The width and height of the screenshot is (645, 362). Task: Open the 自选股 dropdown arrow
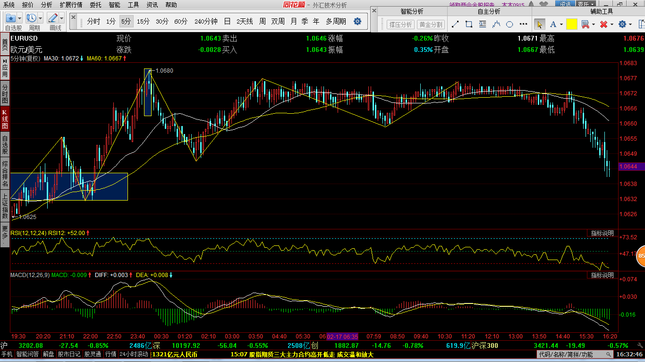point(20,18)
